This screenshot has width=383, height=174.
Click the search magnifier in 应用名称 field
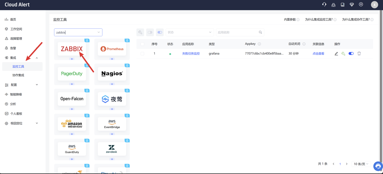(x=260, y=32)
